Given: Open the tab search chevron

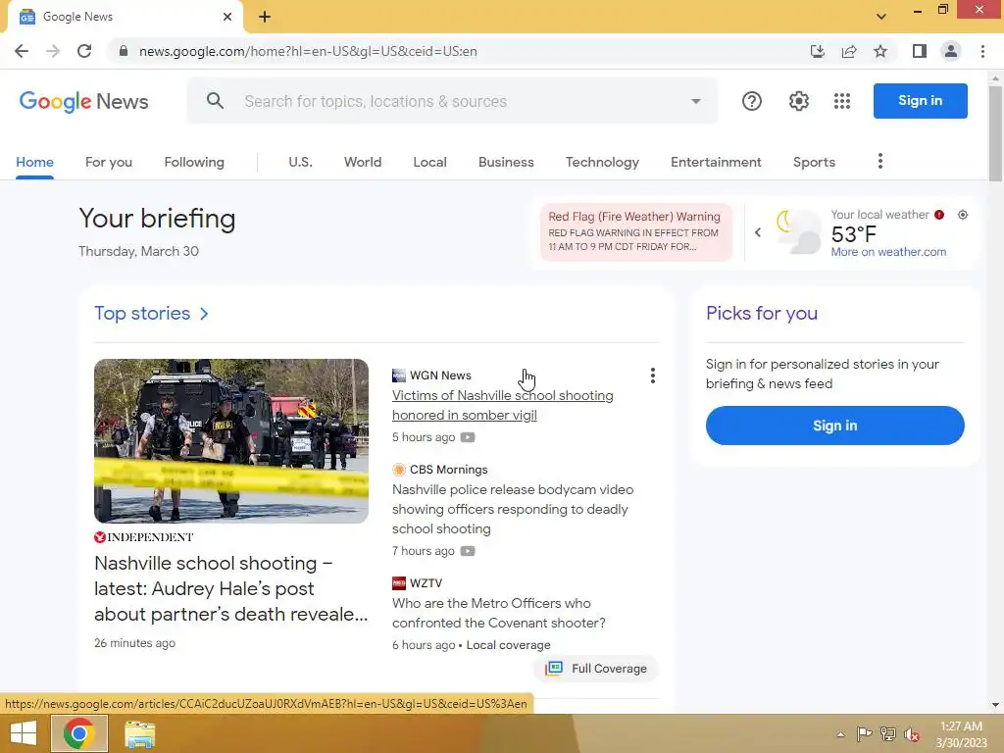Looking at the screenshot, I should tap(881, 17).
